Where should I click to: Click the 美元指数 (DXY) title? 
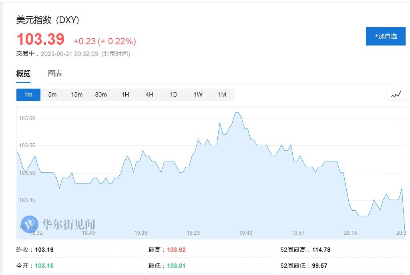48,20
